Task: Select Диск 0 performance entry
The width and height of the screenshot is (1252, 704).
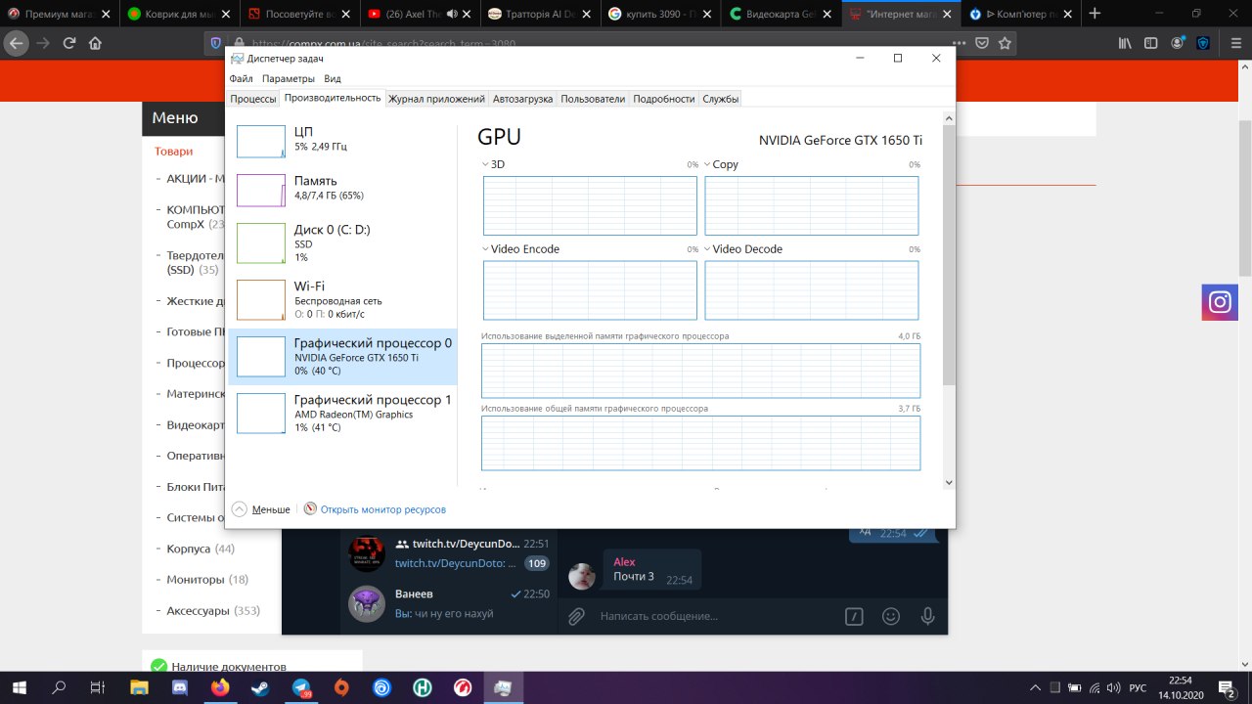Action: pos(342,242)
